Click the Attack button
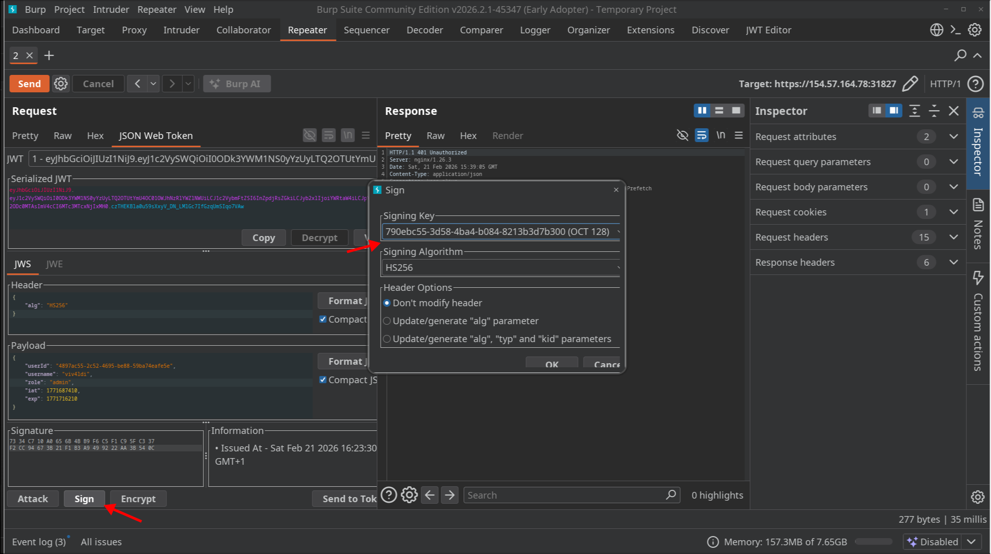Image resolution: width=991 pixels, height=554 pixels. (33, 499)
